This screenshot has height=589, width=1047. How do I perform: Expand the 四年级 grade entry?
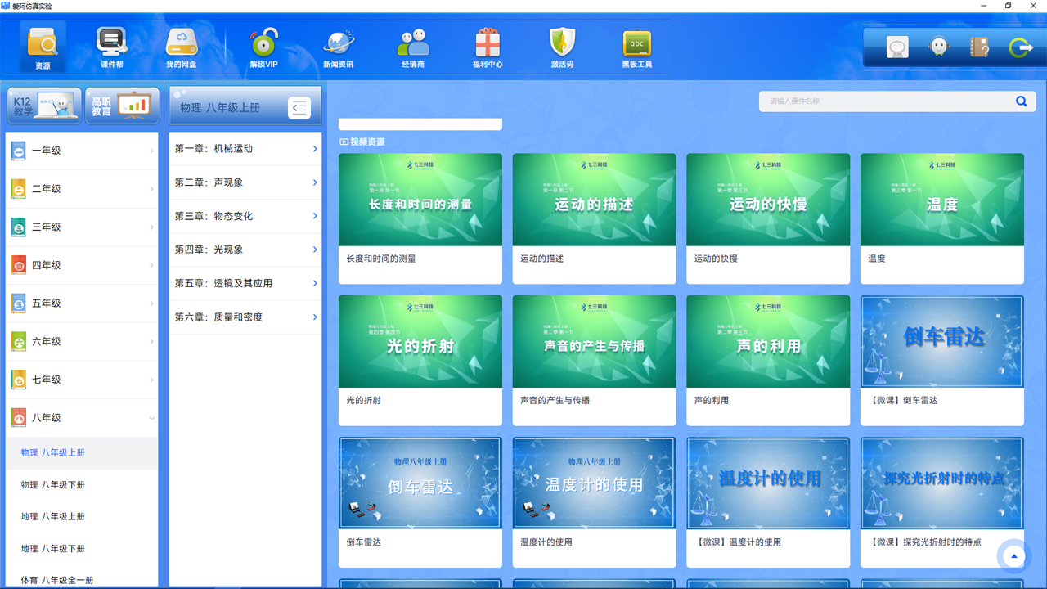click(82, 265)
